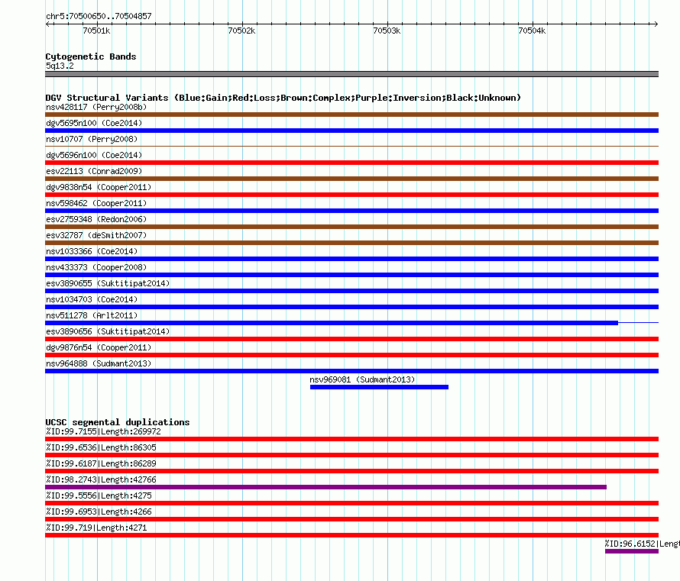The height and width of the screenshot is (581, 680).
Task: Click the esv3890655 (Suktitipat2014) label
Action: point(108,283)
